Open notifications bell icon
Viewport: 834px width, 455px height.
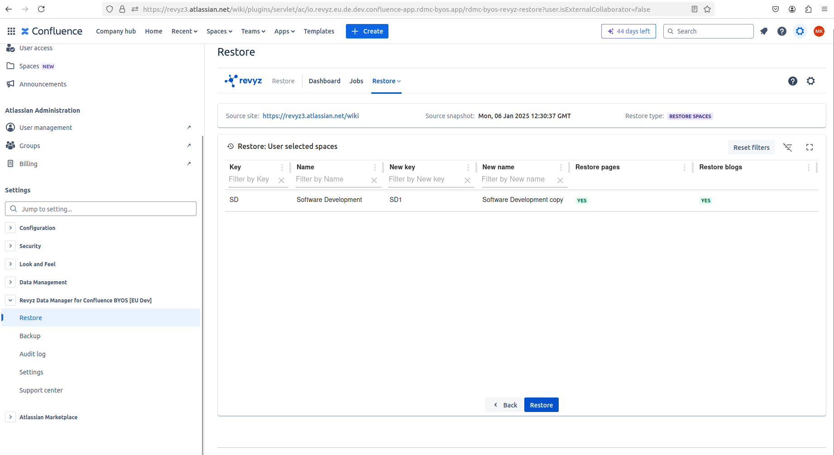tap(764, 31)
